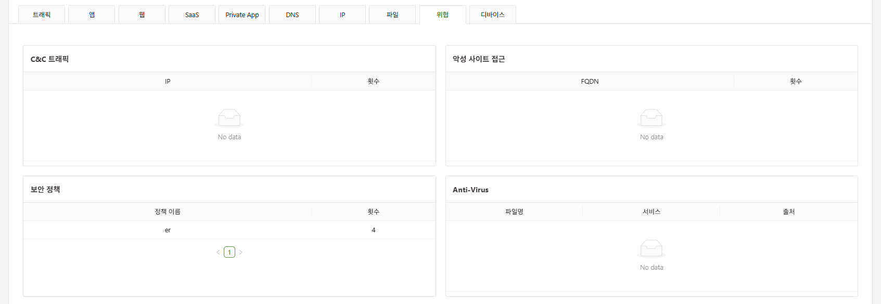Select the 위협 tab
The image size is (881, 304).
coord(442,15)
